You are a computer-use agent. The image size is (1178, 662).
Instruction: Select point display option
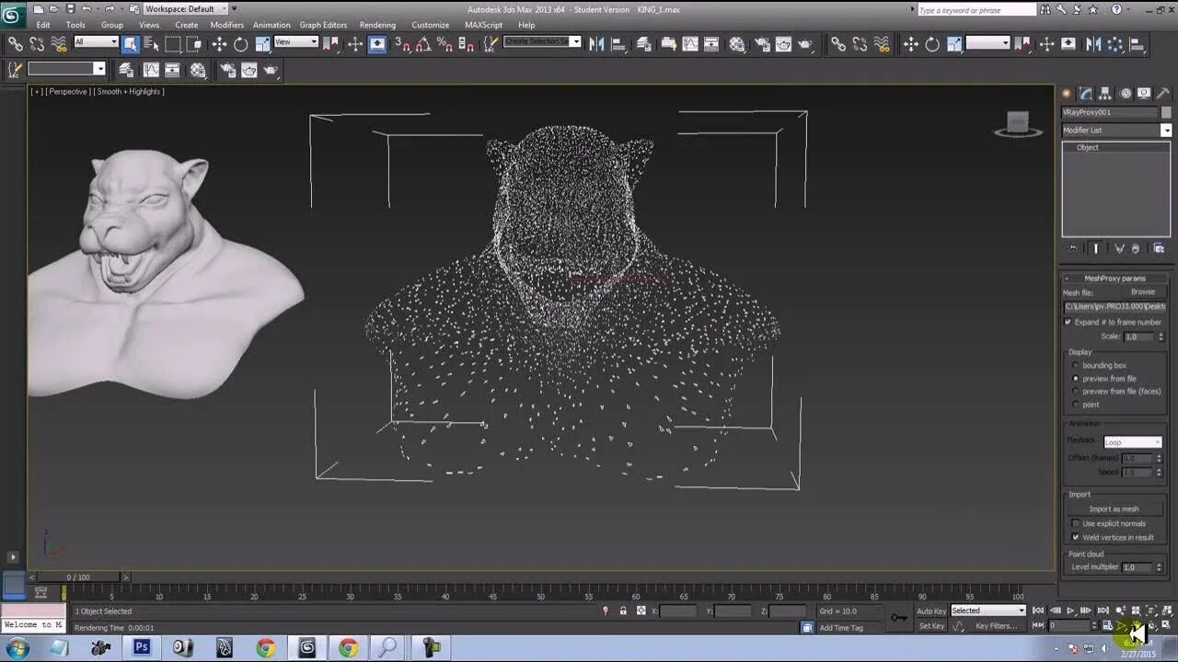point(1075,404)
